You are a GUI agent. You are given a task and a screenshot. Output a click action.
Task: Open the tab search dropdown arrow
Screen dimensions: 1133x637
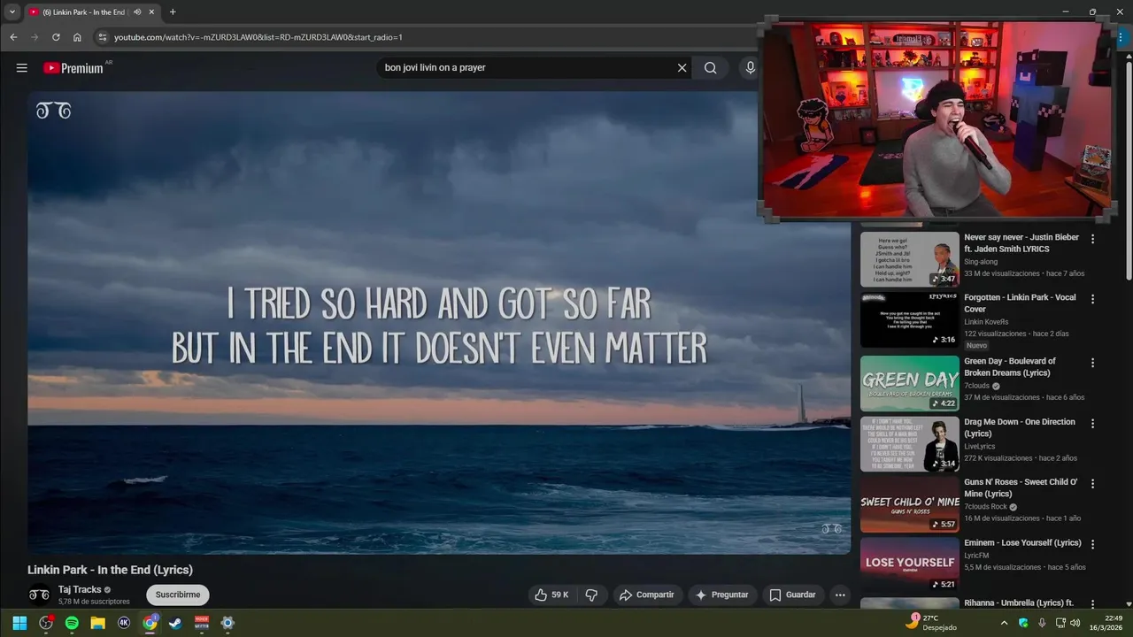pyautogui.click(x=12, y=12)
